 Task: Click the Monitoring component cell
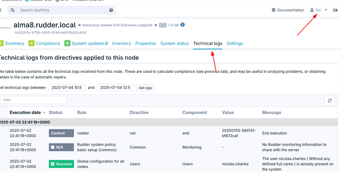(x=192, y=147)
